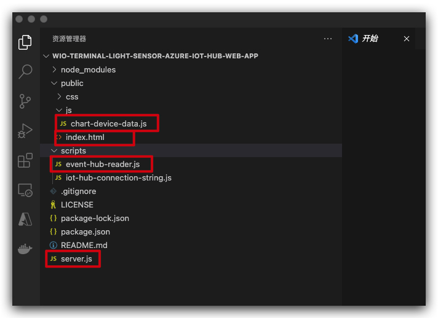
Task: Open the Azure view icon
Action: point(25,219)
